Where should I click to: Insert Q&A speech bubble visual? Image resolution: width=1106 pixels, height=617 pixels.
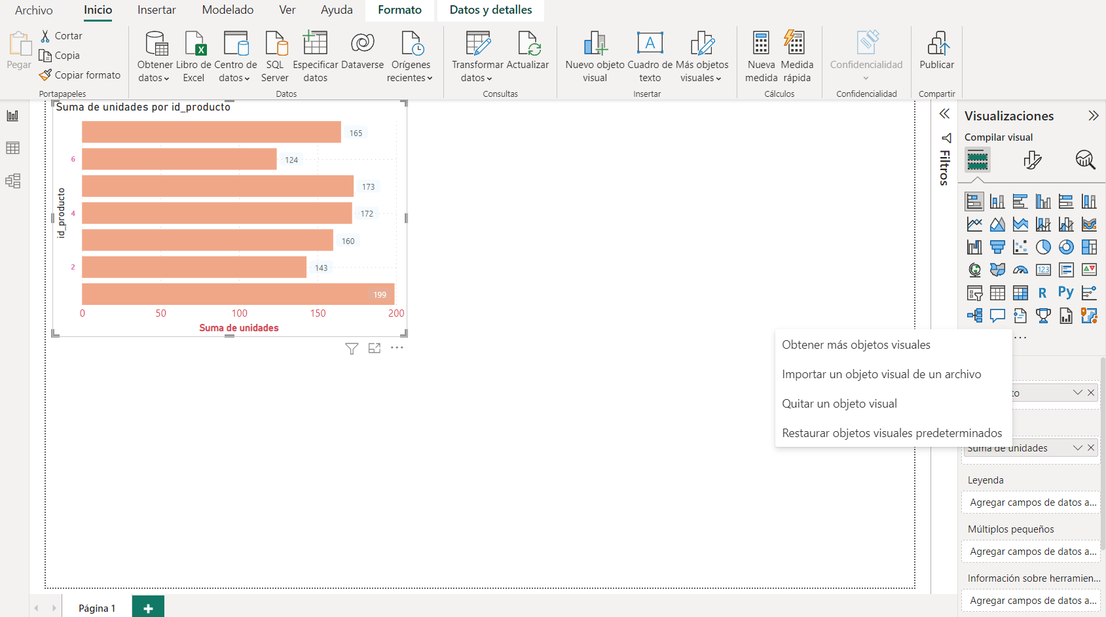997,315
